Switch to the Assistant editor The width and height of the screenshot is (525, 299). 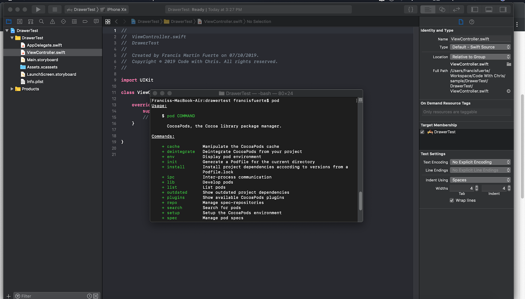point(442,10)
